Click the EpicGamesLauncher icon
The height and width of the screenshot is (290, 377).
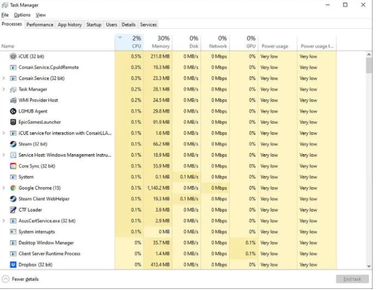13,122
